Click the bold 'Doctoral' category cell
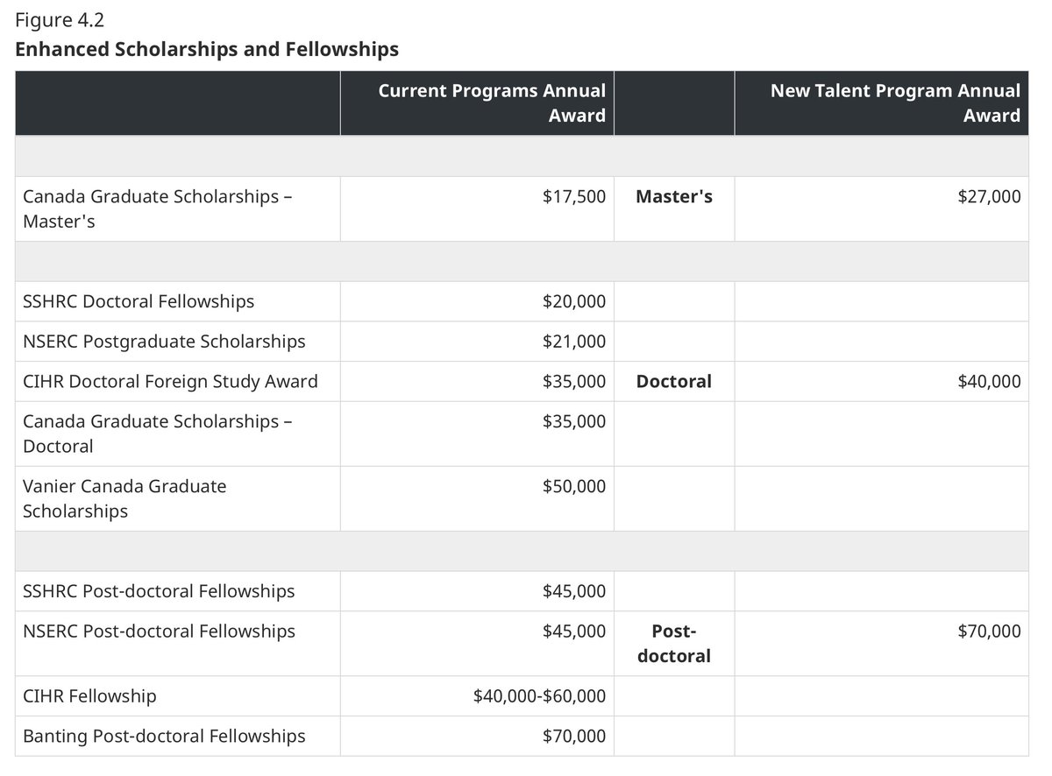 click(x=673, y=381)
